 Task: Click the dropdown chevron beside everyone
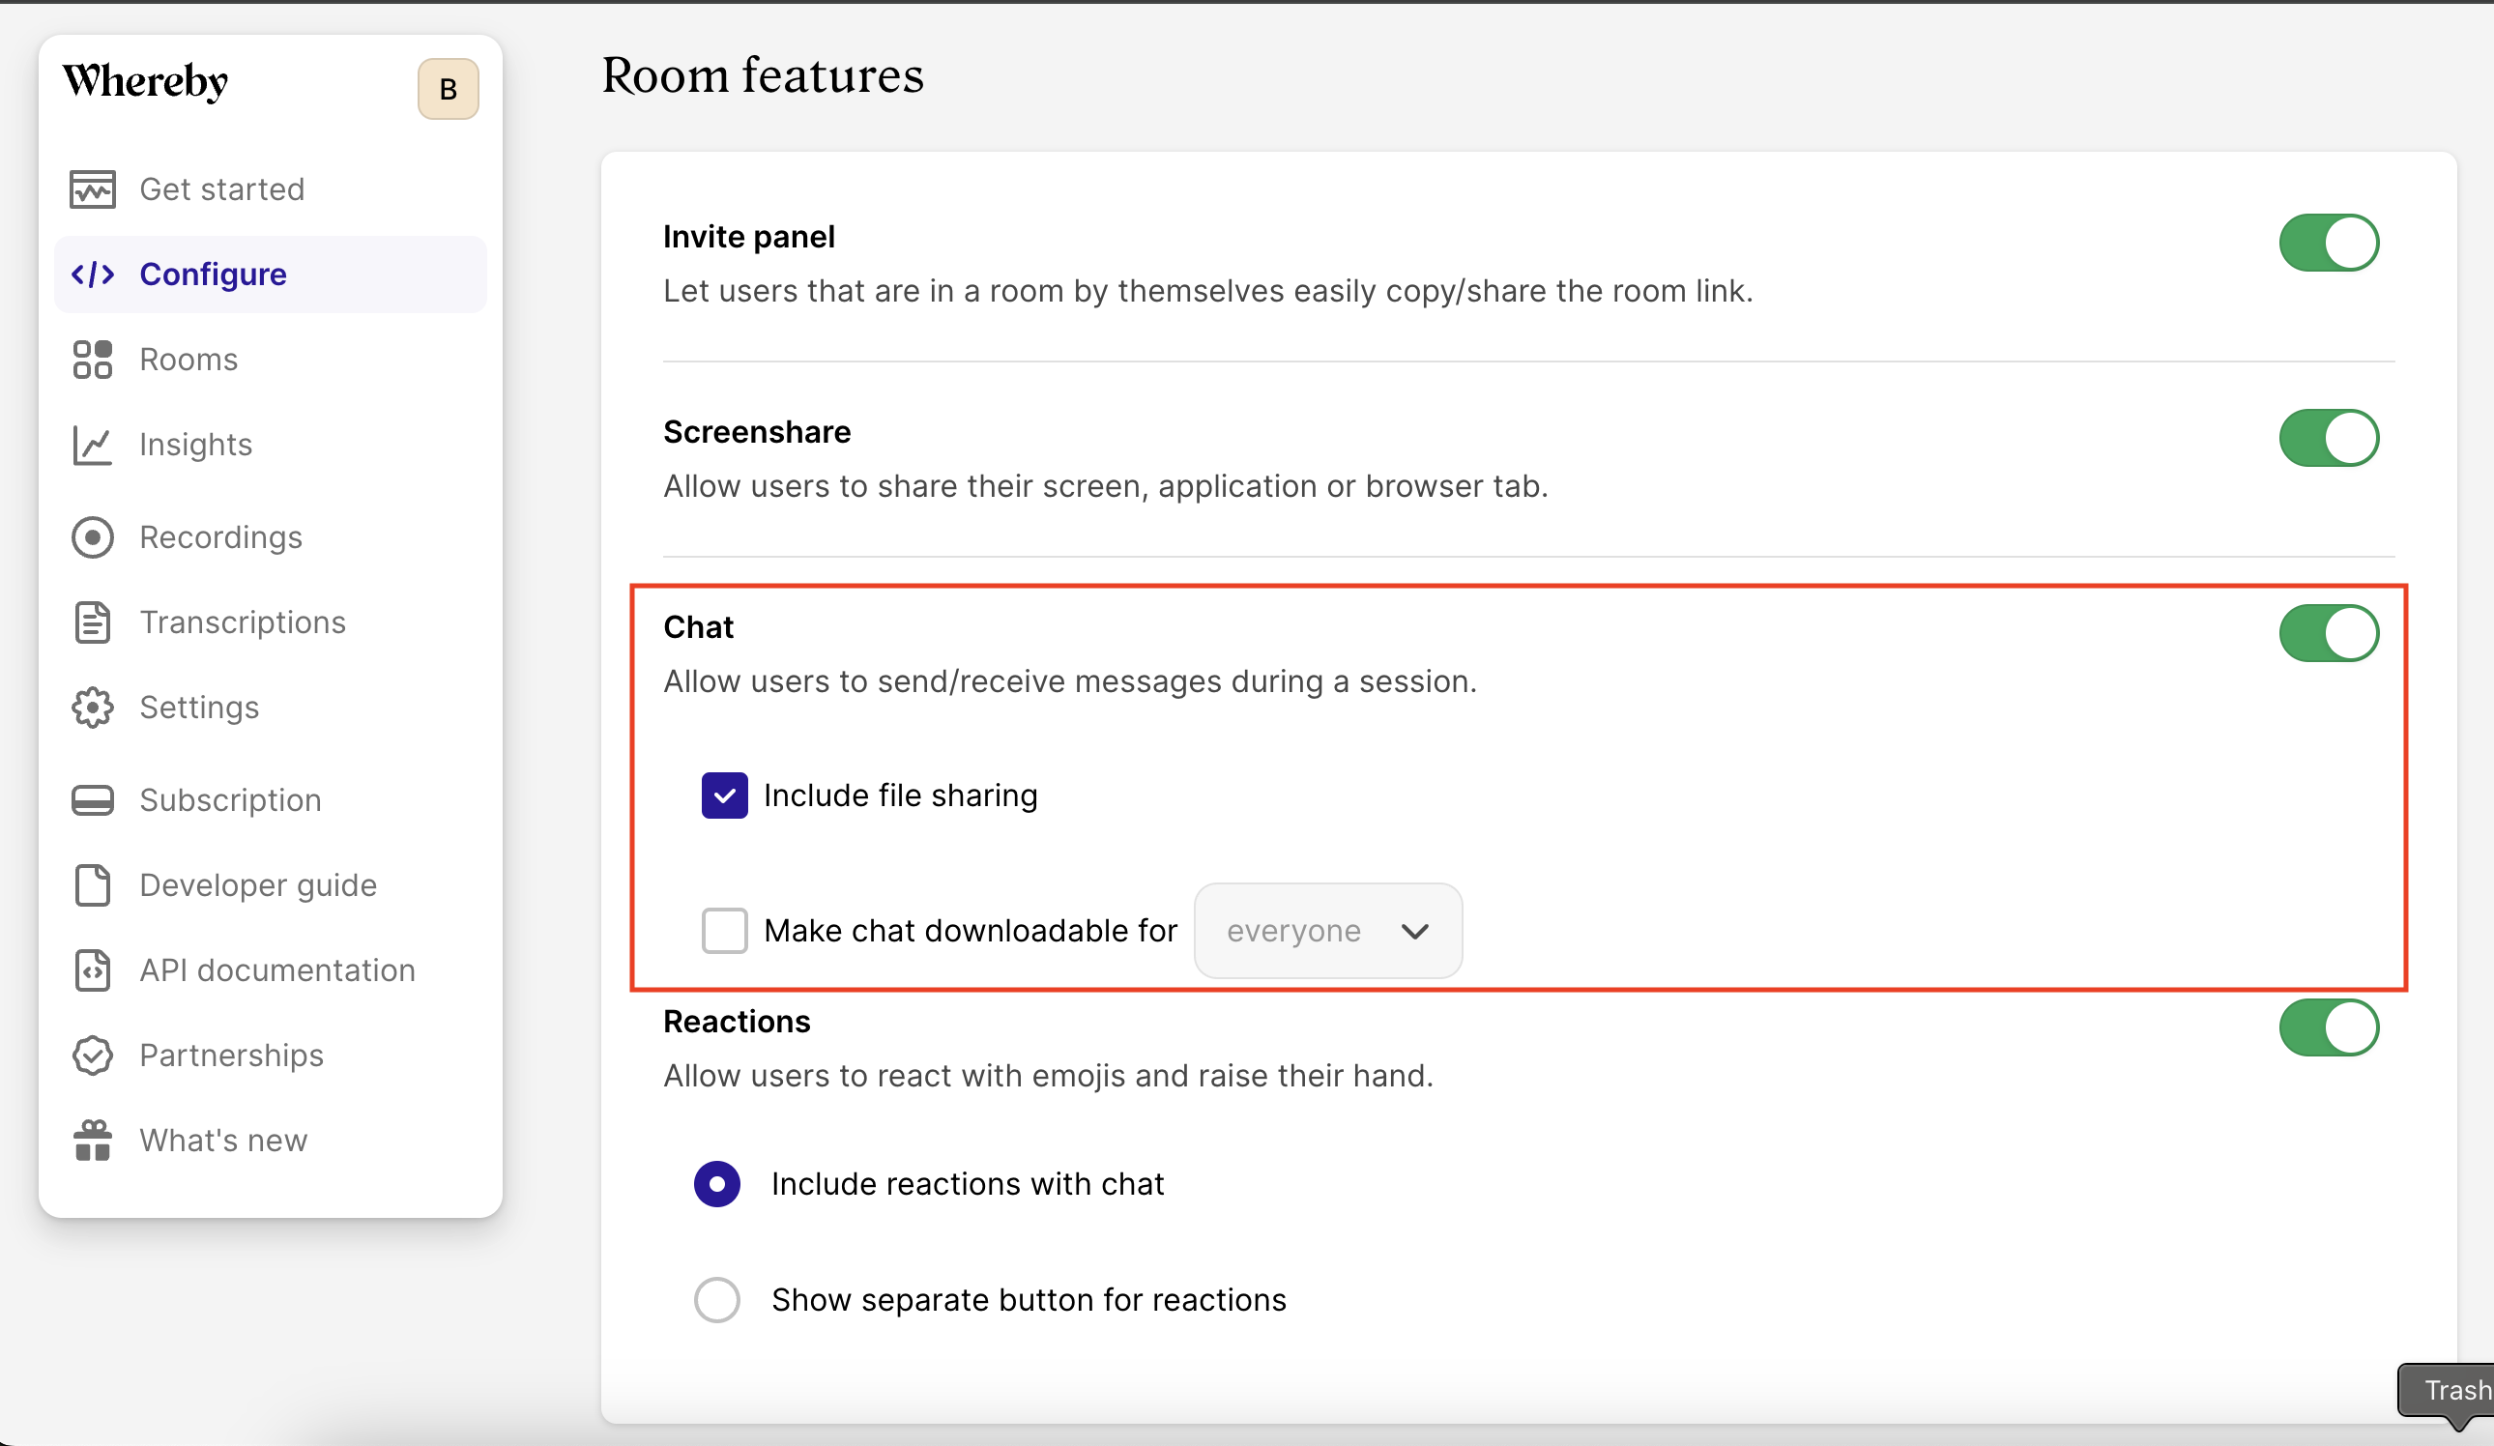point(1414,931)
